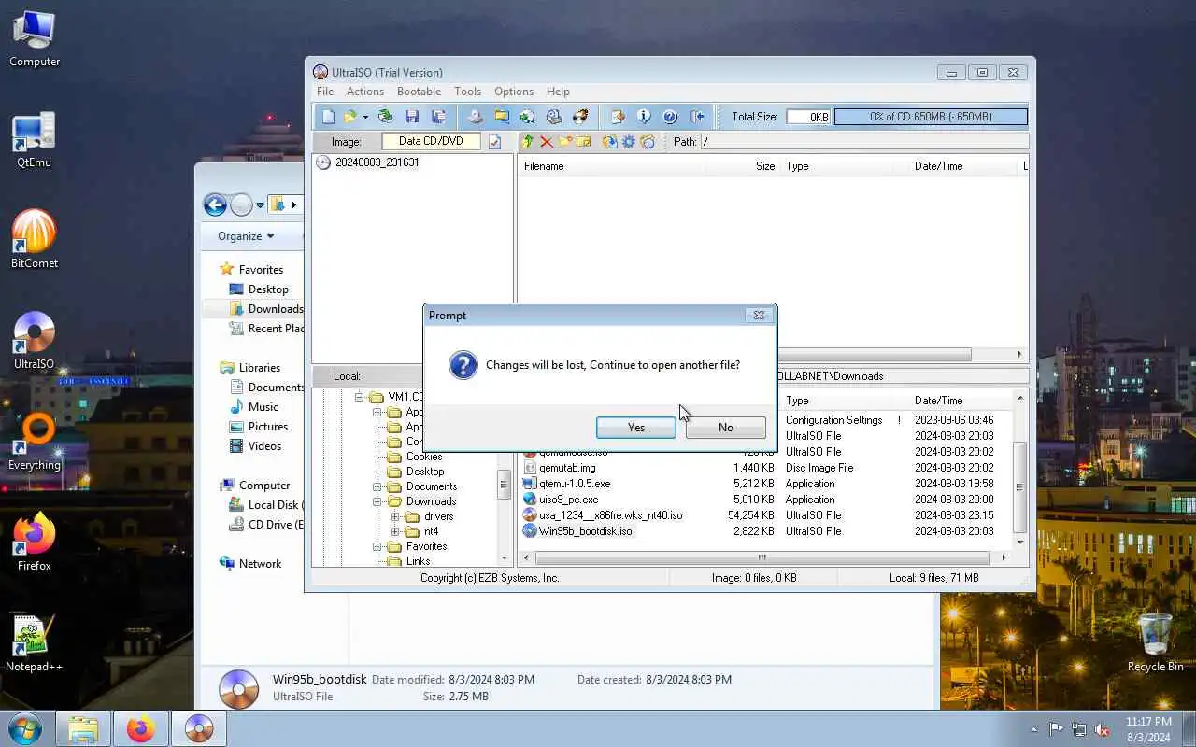Open the dropdown arrow beside Open icon
Image resolution: width=1196 pixels, height=747 pixels.
(x=365, y=117)
